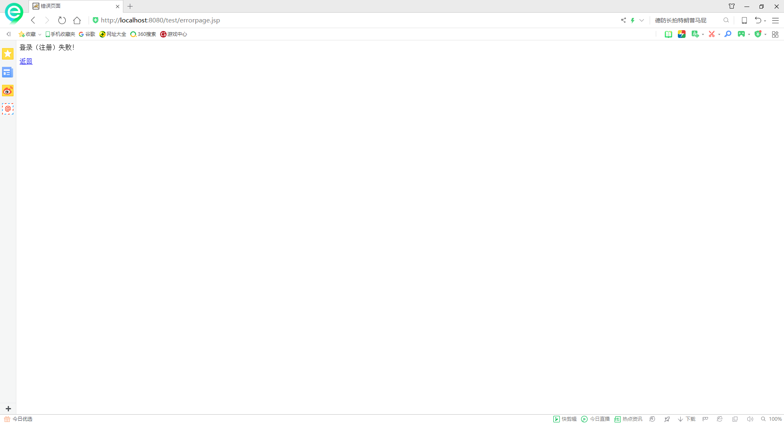Screen dimensions: 784x424
Task: Click the green translate extension icon
Action: (695, 34)
